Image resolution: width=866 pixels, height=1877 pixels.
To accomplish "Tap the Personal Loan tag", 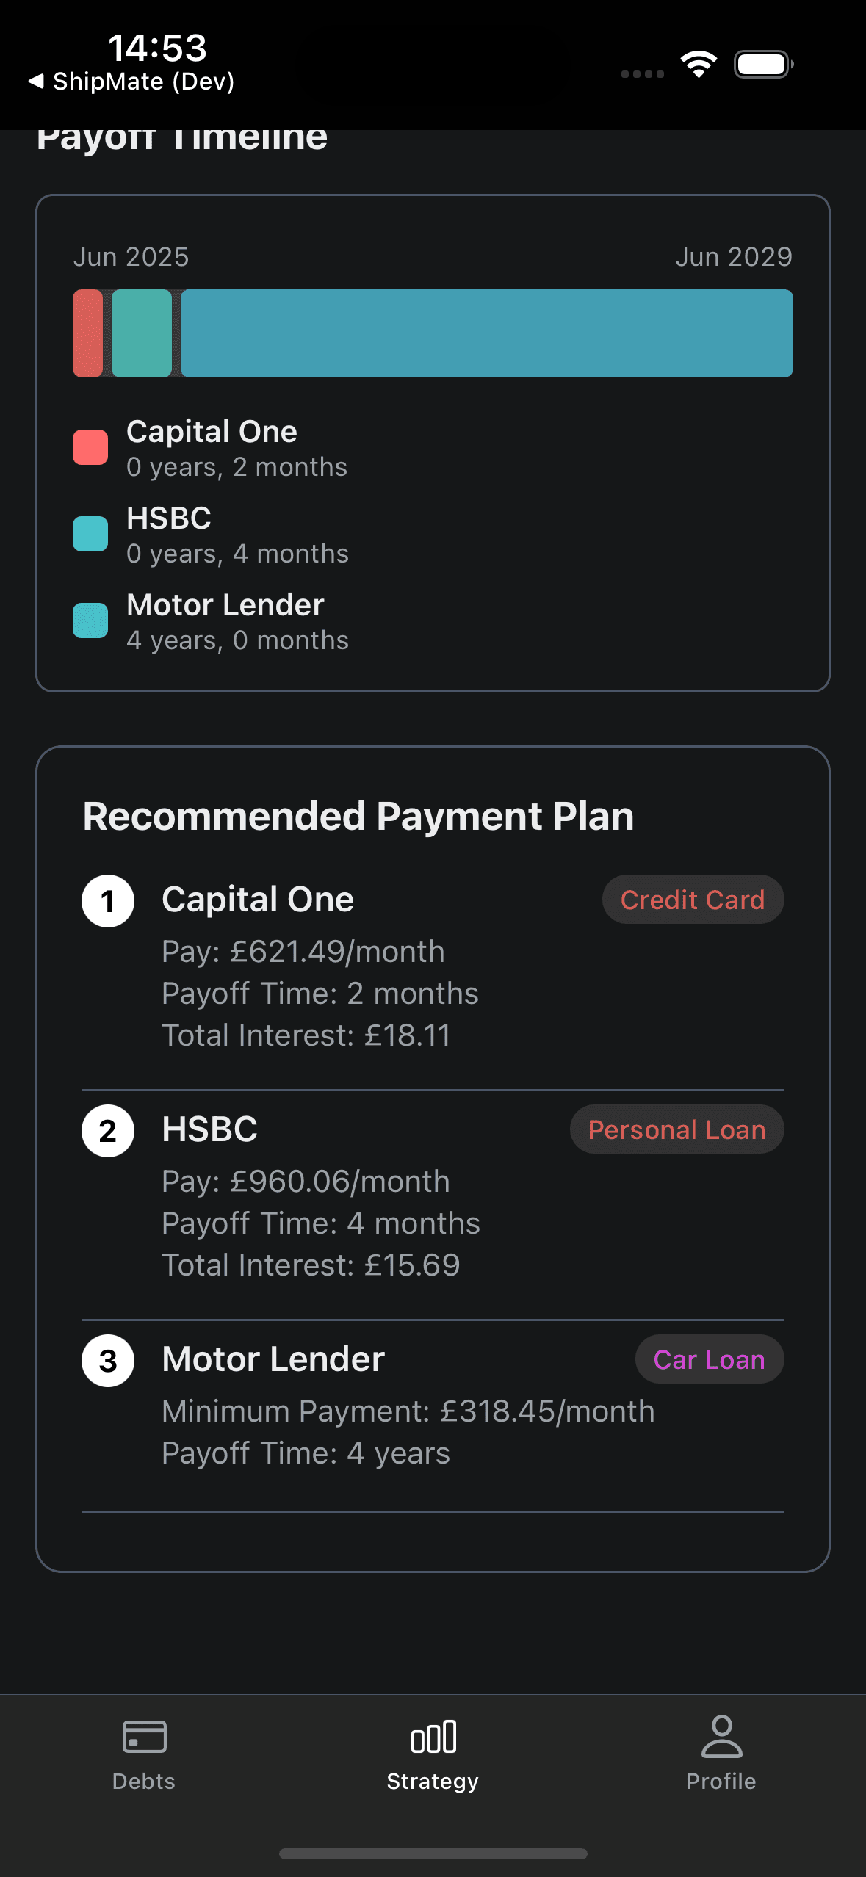I will point(676,1129).
